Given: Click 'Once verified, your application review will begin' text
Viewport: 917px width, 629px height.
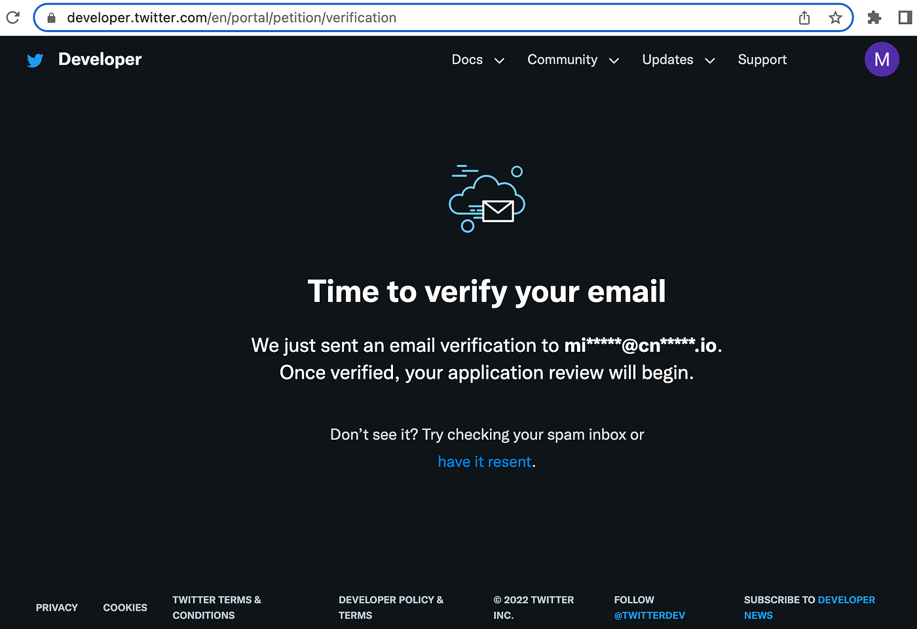Looking at the screenshot, I should [x=487, y=373].
